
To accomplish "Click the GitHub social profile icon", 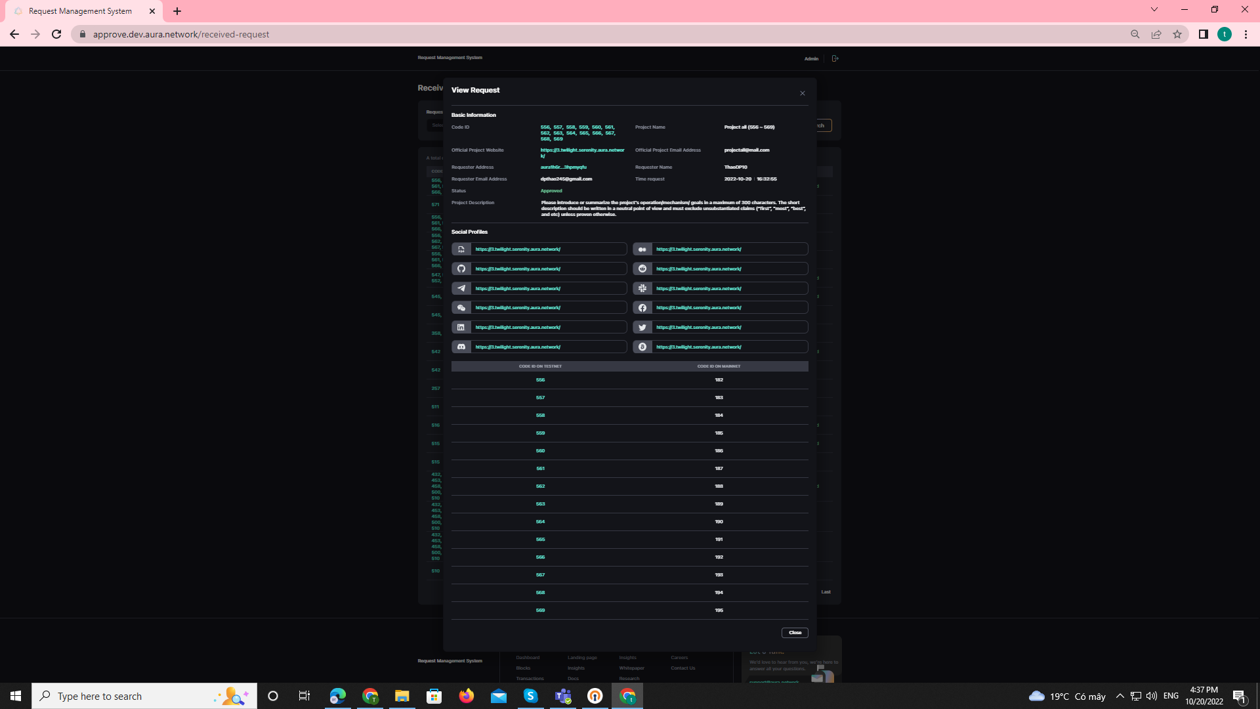I will tap(461, 269).
